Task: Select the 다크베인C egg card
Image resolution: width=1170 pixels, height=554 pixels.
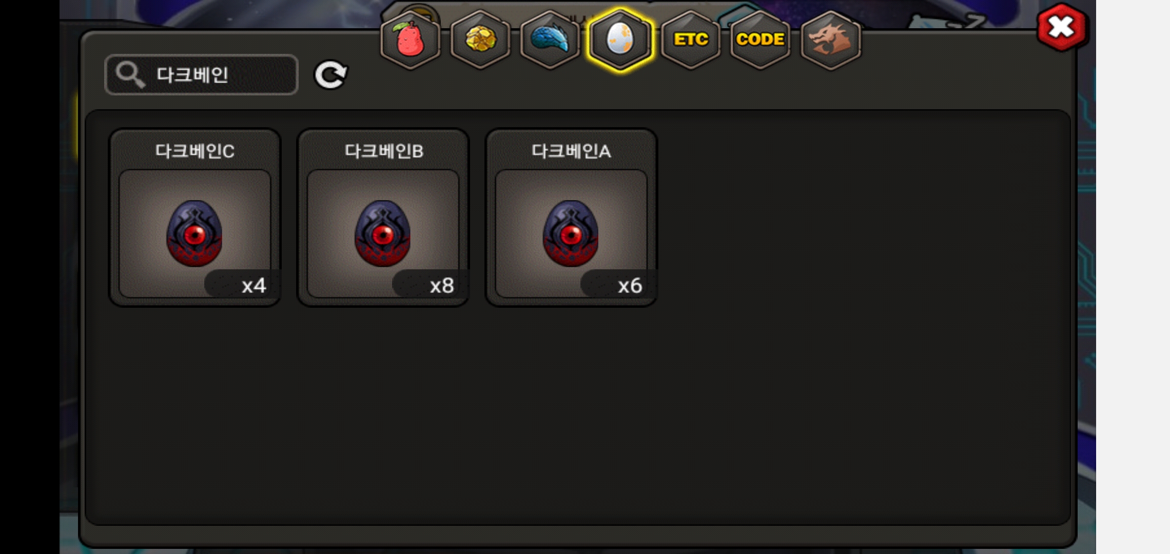Action: click(195, 217)
